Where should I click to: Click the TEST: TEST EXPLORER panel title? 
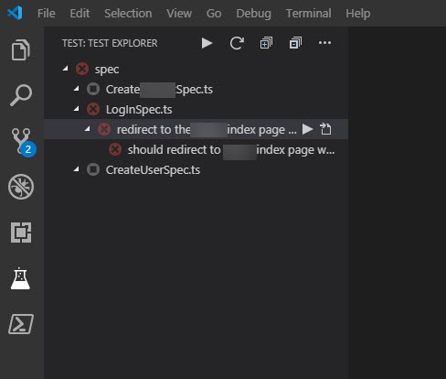(110, 43)
